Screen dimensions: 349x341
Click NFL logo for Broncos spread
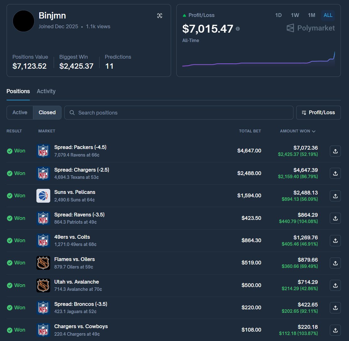pos(43,307)
